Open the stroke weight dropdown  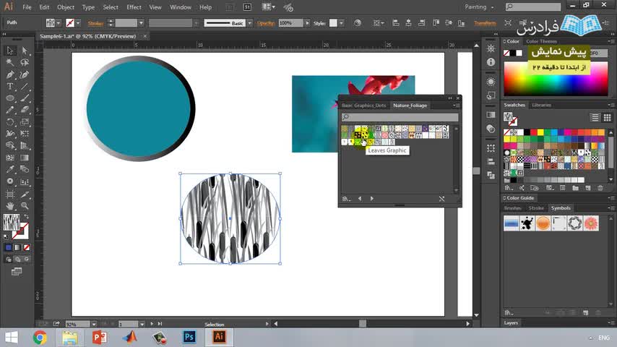(142, 23)
